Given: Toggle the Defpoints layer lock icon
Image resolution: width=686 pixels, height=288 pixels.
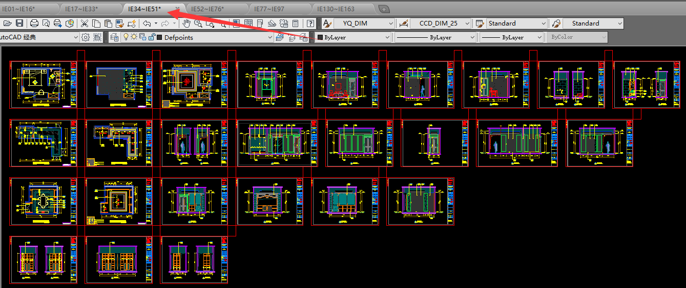Looking at the screenshot, I should tap(152, 37).
